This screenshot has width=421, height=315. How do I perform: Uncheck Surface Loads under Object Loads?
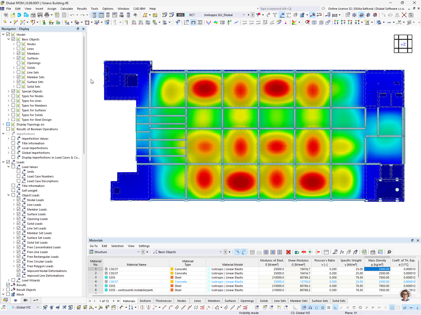coord(18,214)
